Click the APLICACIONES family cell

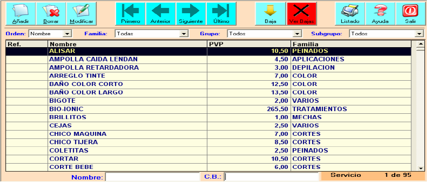(351, 60)
